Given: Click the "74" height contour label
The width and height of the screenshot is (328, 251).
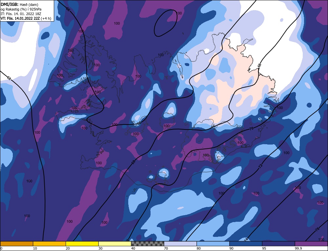Looking at the screenshot, I should pos(246,239).
